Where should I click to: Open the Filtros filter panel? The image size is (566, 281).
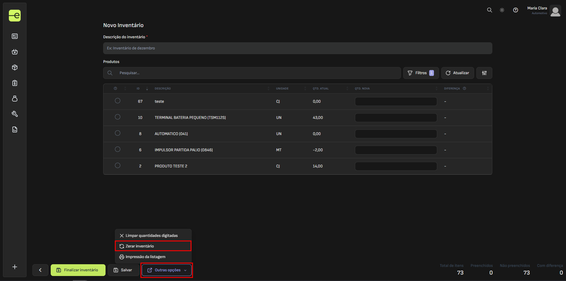[421, 73]
